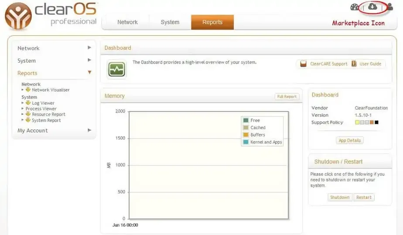The width and height of the screenshot is (403, 235).
Task: Switch to the System top tab
Action: tap(170, 22)
